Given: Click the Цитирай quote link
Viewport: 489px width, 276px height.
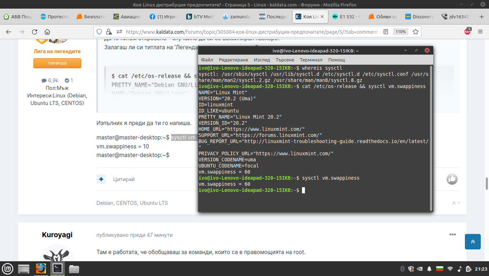Looking at the screenshot, I should [124, 179].
